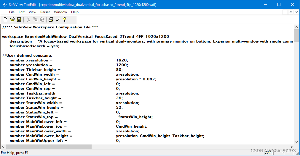Click 'number StatusWin_left =' text
Viewport: 300px width, 156px height.
[x=34, y=112]
